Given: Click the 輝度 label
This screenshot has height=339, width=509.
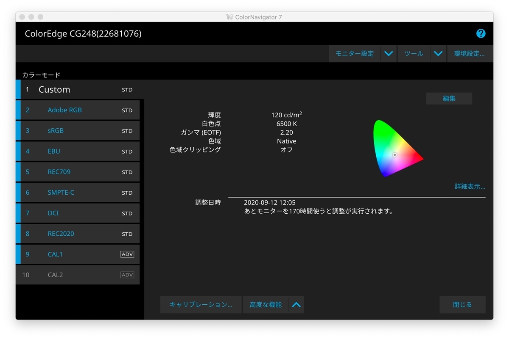Looking at the screenshot, I should point(215,115).
